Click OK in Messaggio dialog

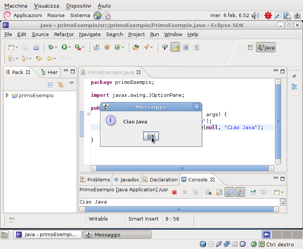point(151,136)
